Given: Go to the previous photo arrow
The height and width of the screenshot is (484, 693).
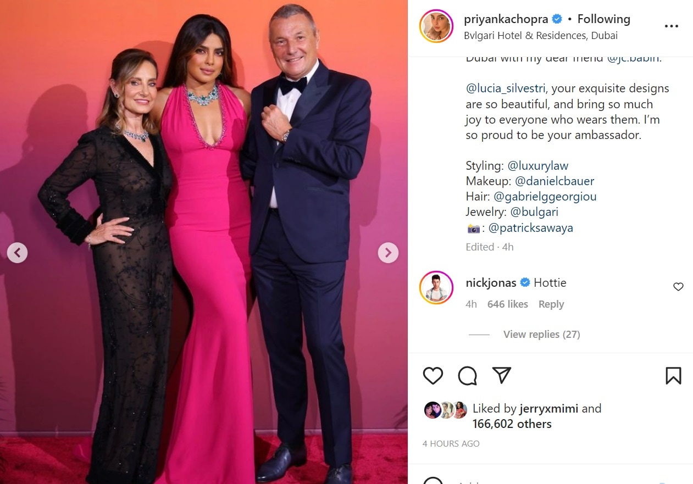Looking at the screenshot, I should coord(17,253).
